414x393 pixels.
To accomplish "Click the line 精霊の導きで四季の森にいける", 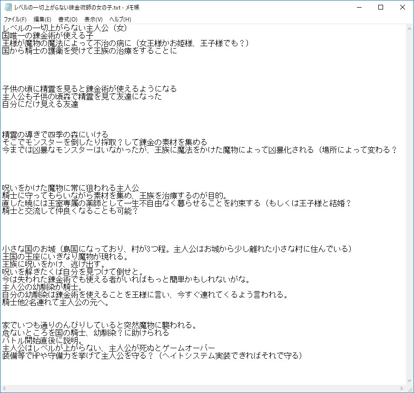I will [55, 134].
